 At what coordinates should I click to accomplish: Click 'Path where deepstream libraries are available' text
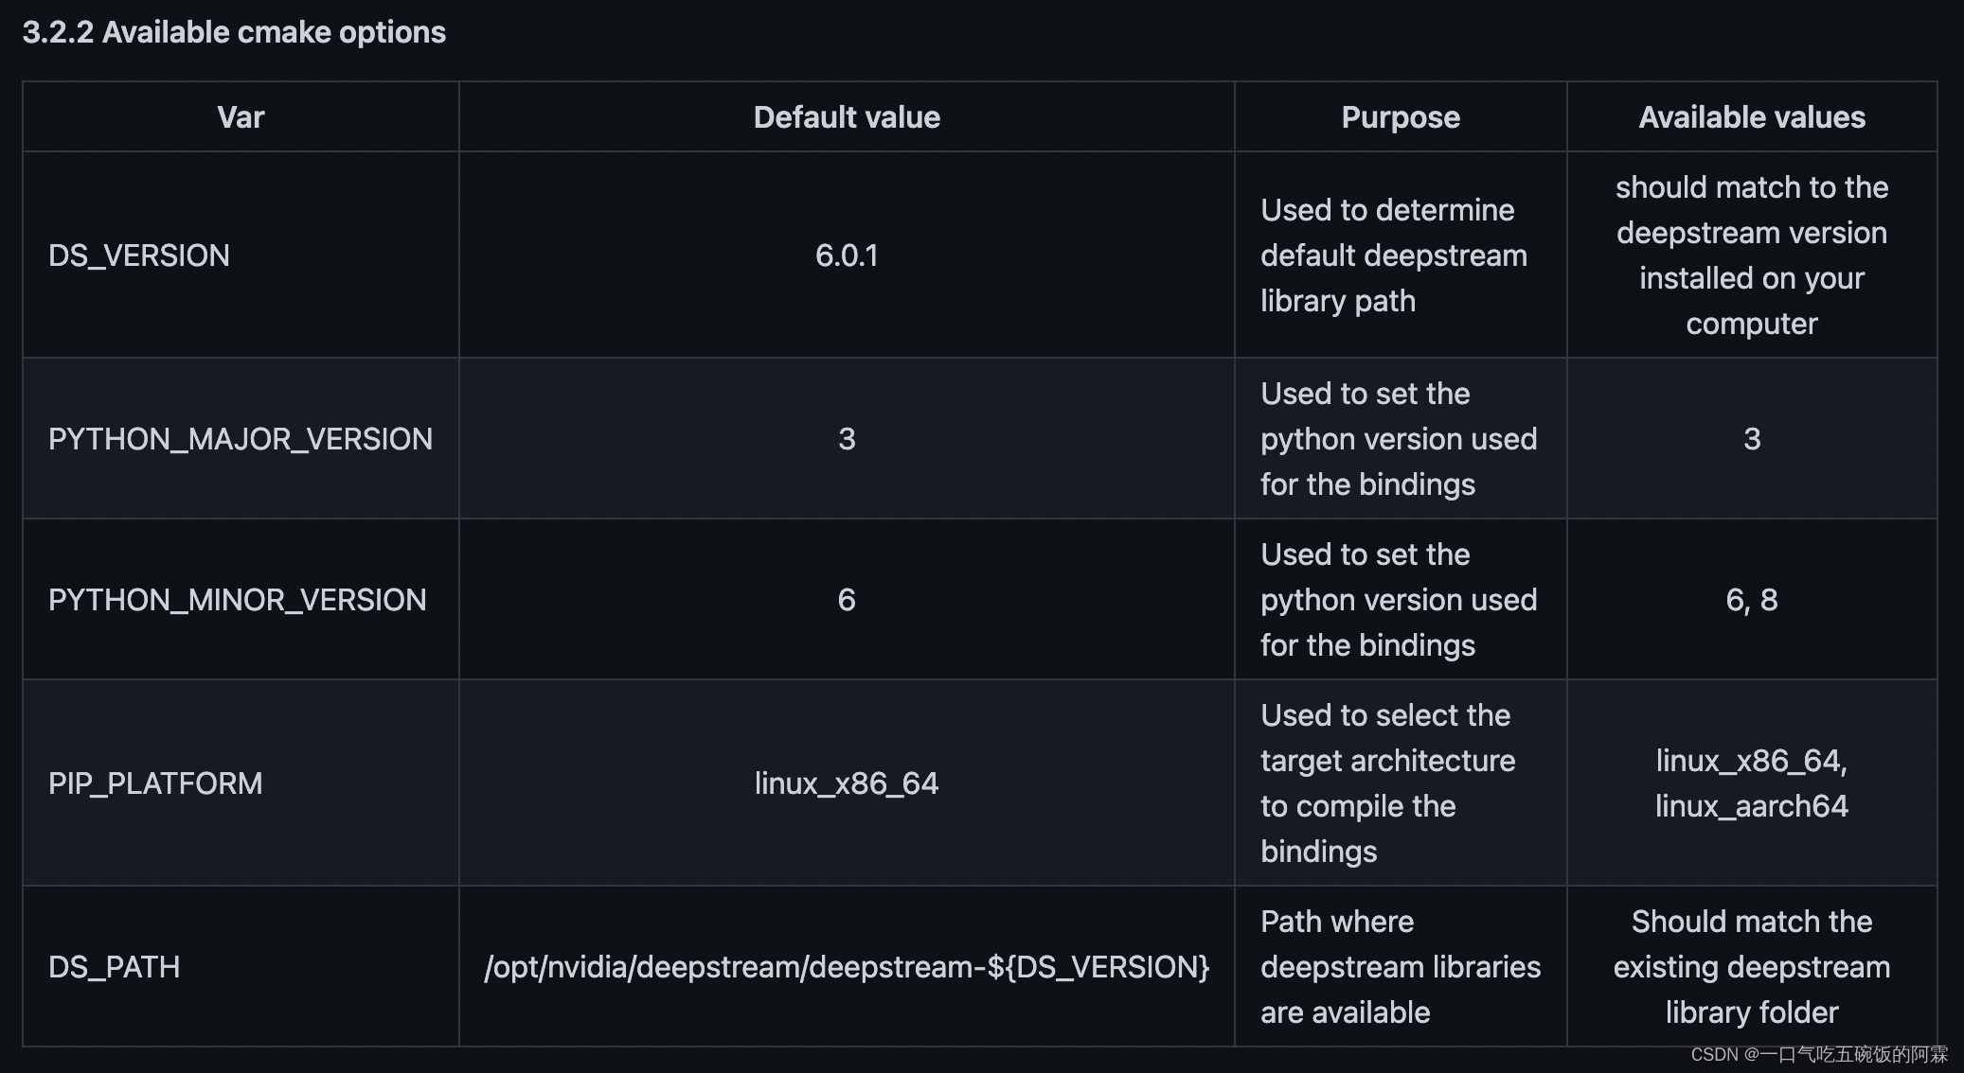[1401, 967]
